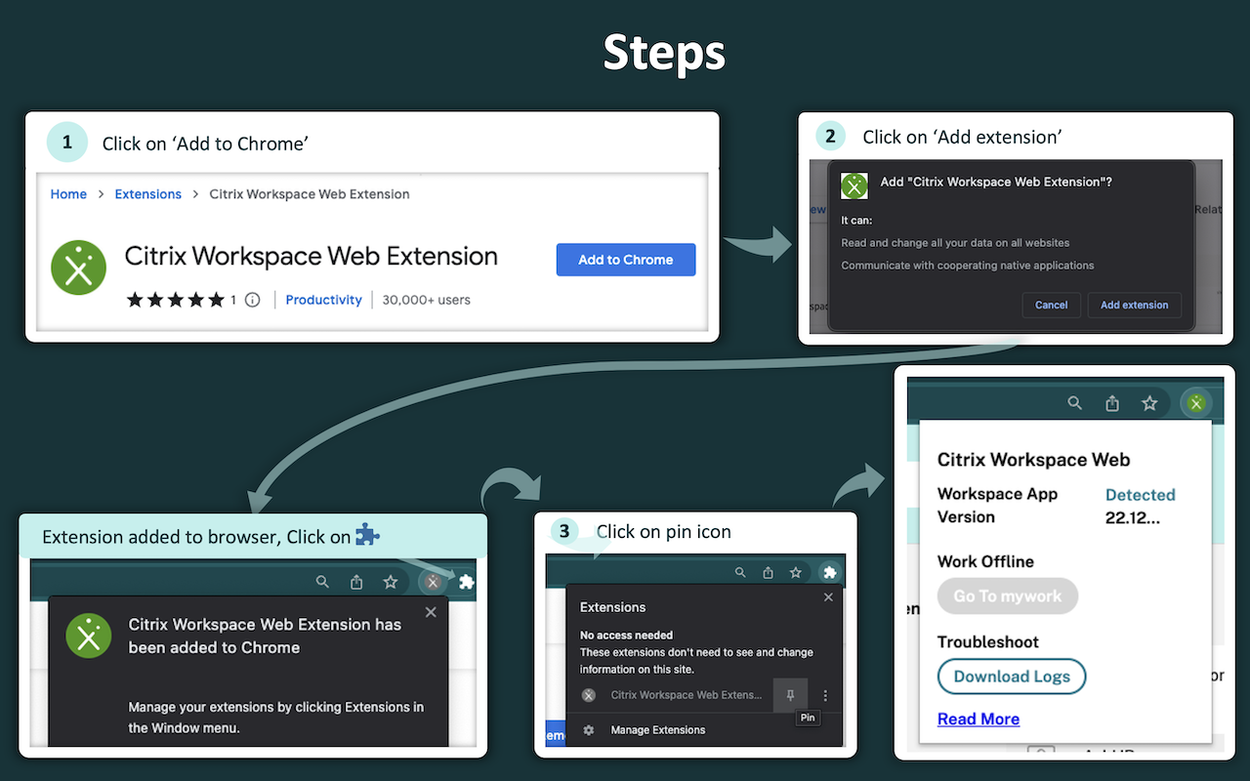Click the Citrix Workspace green logo icon
The image size is (1250, 781).
coord(78,267)
